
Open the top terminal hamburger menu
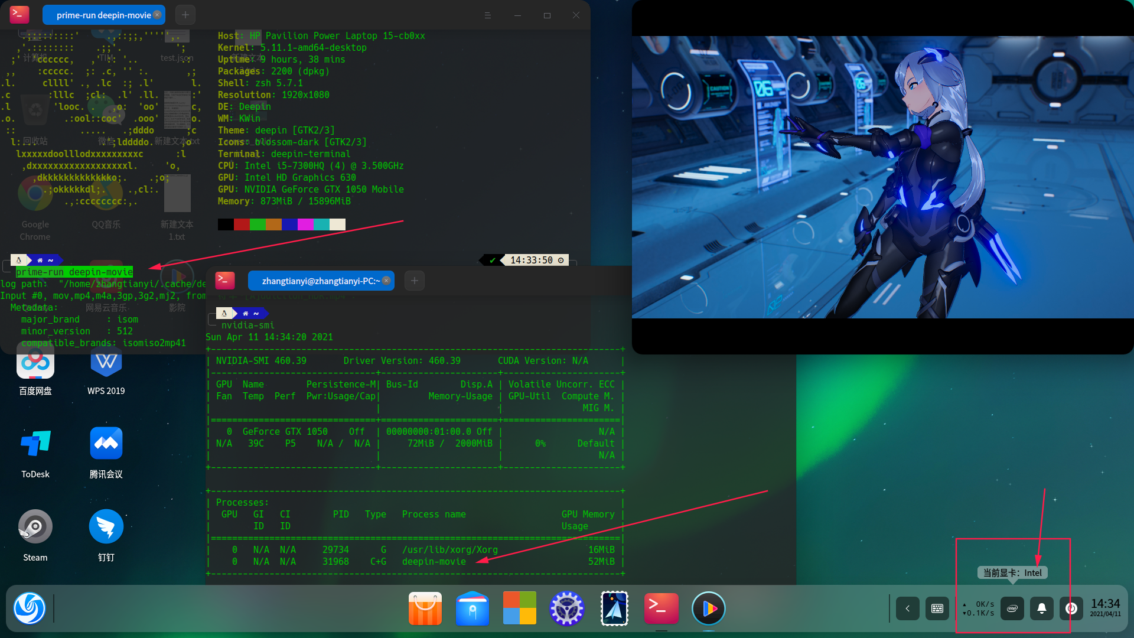487,15
